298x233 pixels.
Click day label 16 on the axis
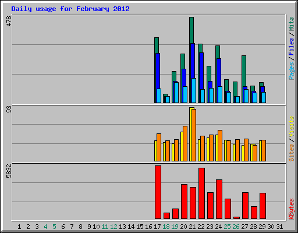point(148,227)
